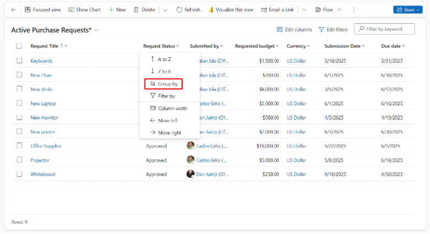Open the Request Status column header

click(161, 46)
